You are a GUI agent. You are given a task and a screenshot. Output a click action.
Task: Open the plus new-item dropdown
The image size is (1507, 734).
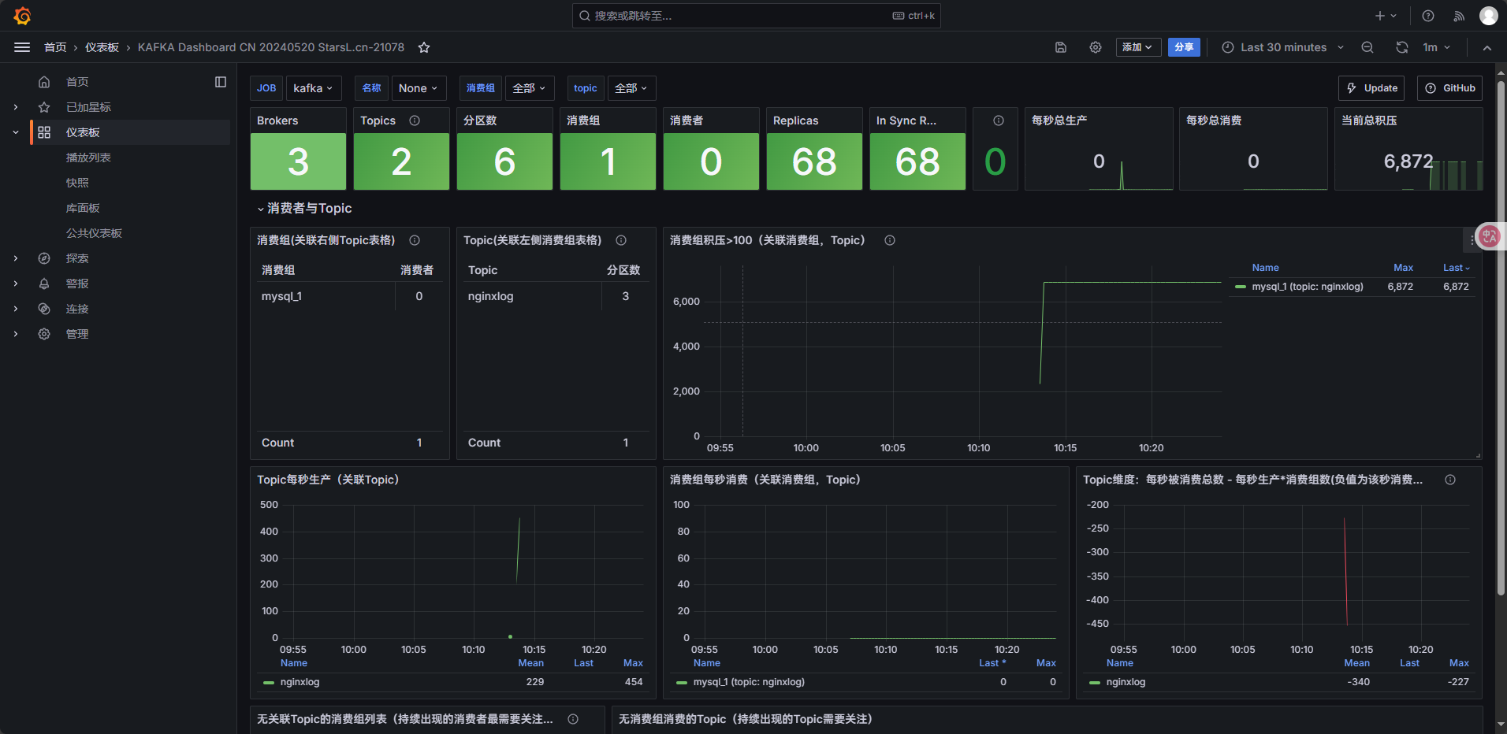pyautogui.click(x=1386, y=16)
